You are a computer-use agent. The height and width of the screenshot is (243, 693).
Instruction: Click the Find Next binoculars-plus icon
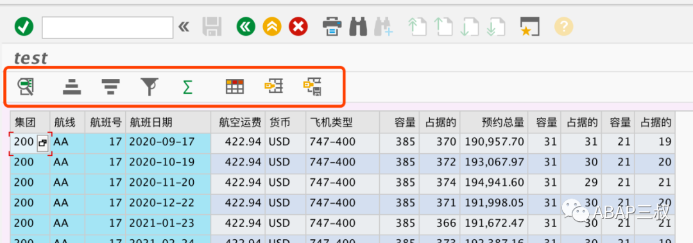pos(383,27)
